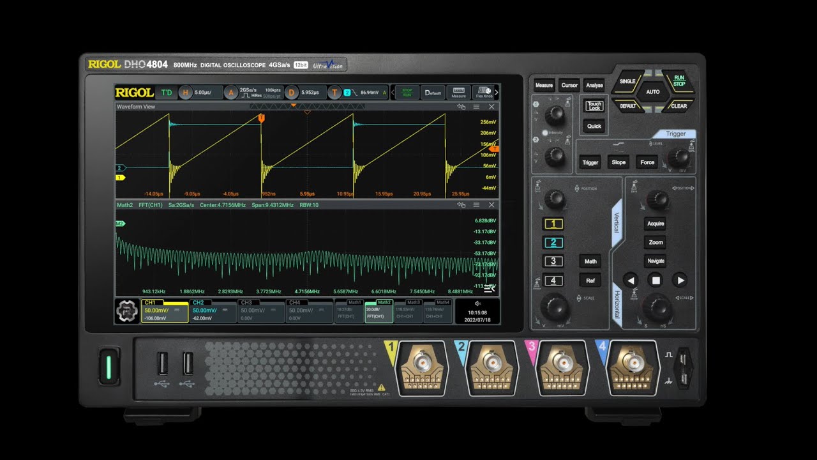
Task: Click the vertical POSITION knob
Action: pyautogui.click(x=555, y=200)
